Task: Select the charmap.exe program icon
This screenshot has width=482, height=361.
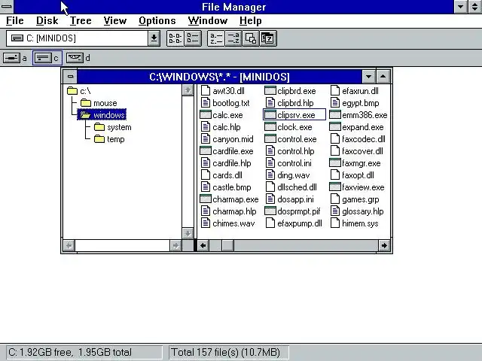Action: pyautogui.click(x=206, y=199)
